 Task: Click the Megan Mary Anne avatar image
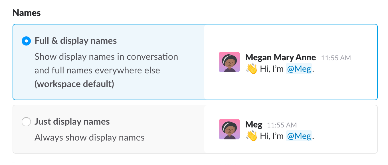(x=229, y=62)
